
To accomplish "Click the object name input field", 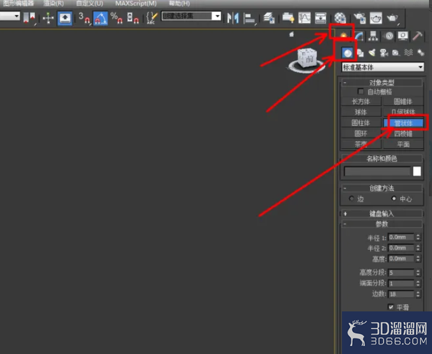I will click(377, 172).
